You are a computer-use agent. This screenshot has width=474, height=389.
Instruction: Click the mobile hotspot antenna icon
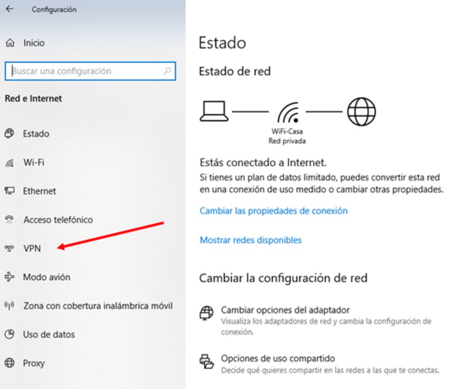(x=9, y=306)
